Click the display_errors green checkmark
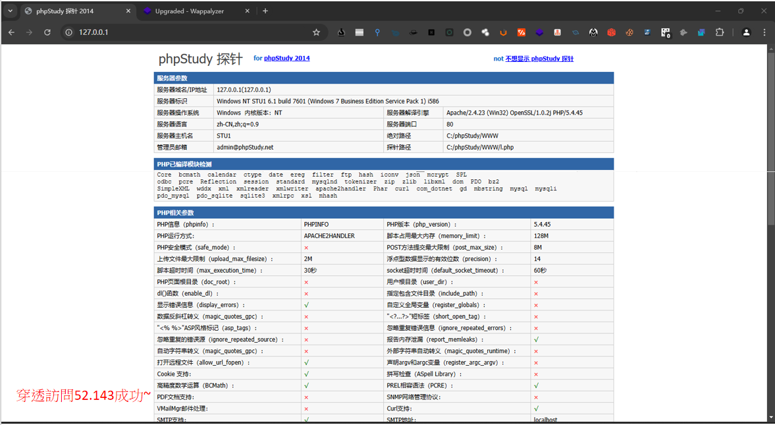The height and width of the screenshot is (425, 775). [306, 305]
